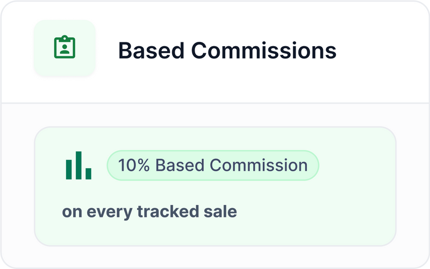430x269 pixels.
Task: Select the green bar chart icon
Action: (x=78, y=165)
